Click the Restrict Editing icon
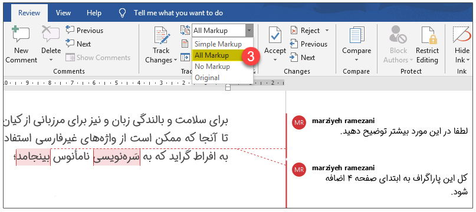 click(x=428, y=35)
